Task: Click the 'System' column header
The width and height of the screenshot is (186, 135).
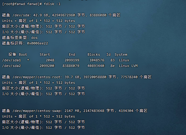Action: [121, 54]
